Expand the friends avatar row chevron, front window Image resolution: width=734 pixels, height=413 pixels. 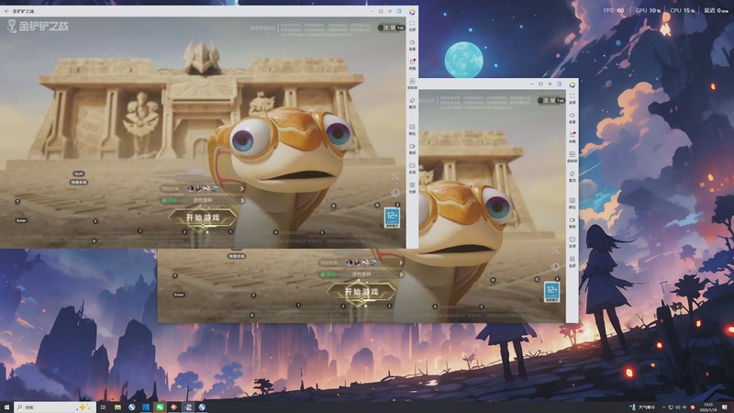(x=241, y=189)
